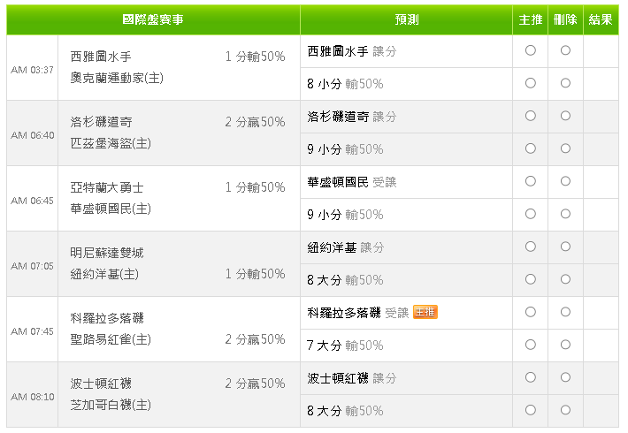Click the AM 07:45 game time
628x433 pixels.
[x=32, y=331]
